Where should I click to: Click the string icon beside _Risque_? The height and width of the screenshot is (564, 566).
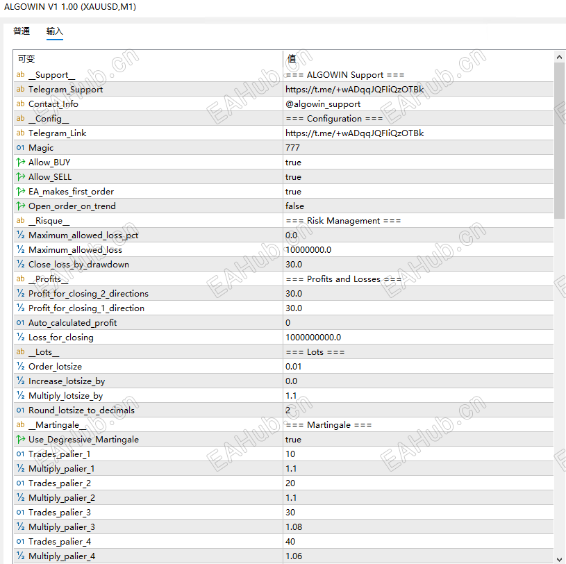coord(21,221)
